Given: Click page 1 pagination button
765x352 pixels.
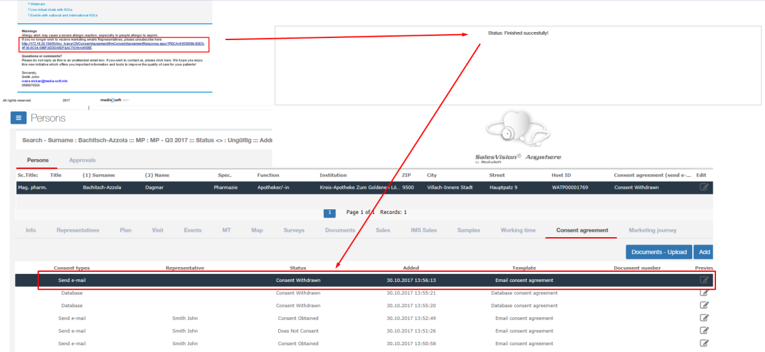Looking at the screenshot, I should 330,213.
